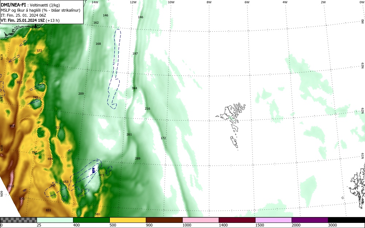Select the 1400 legend scale number

point(223,225)
